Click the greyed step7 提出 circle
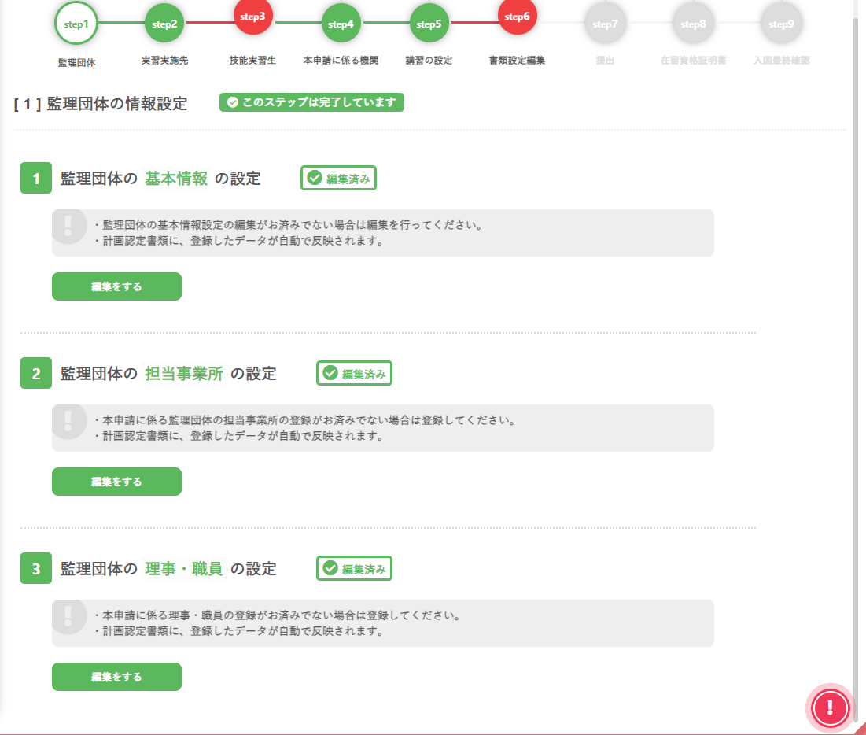 [605, 24]
